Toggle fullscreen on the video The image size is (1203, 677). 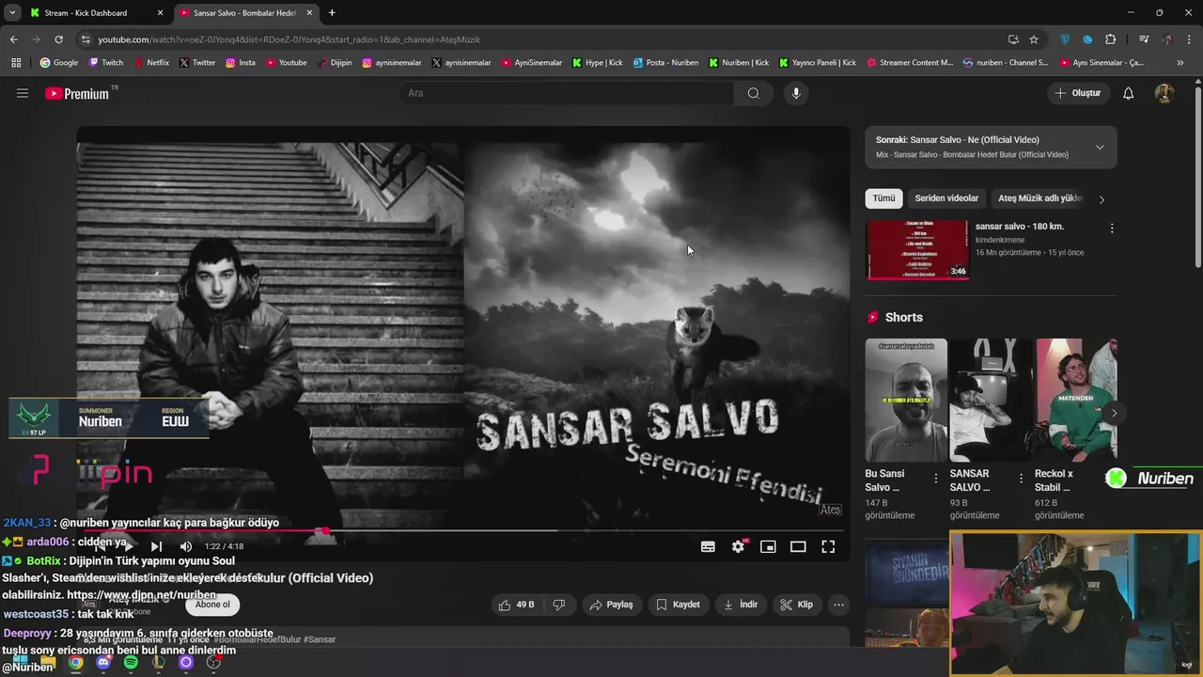(x=828, y=546)
